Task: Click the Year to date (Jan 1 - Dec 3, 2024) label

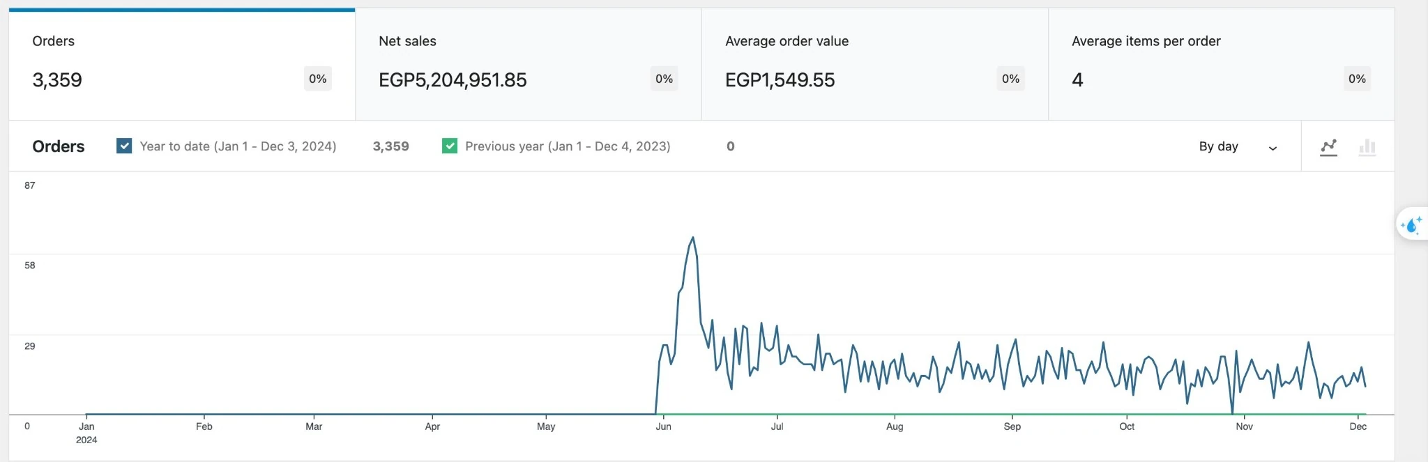Action: click(x=238, y=146)
